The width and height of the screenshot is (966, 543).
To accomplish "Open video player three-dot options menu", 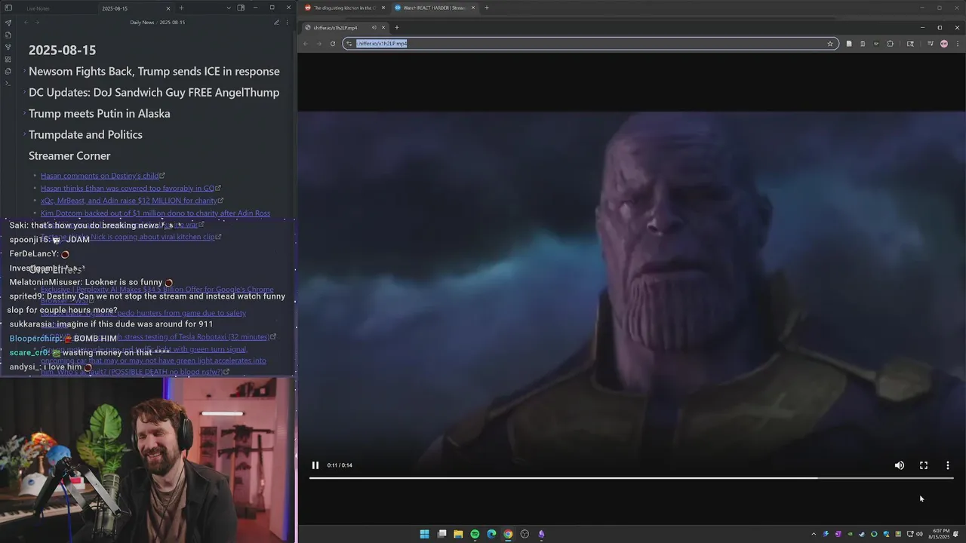I will (x=948, y=465).
